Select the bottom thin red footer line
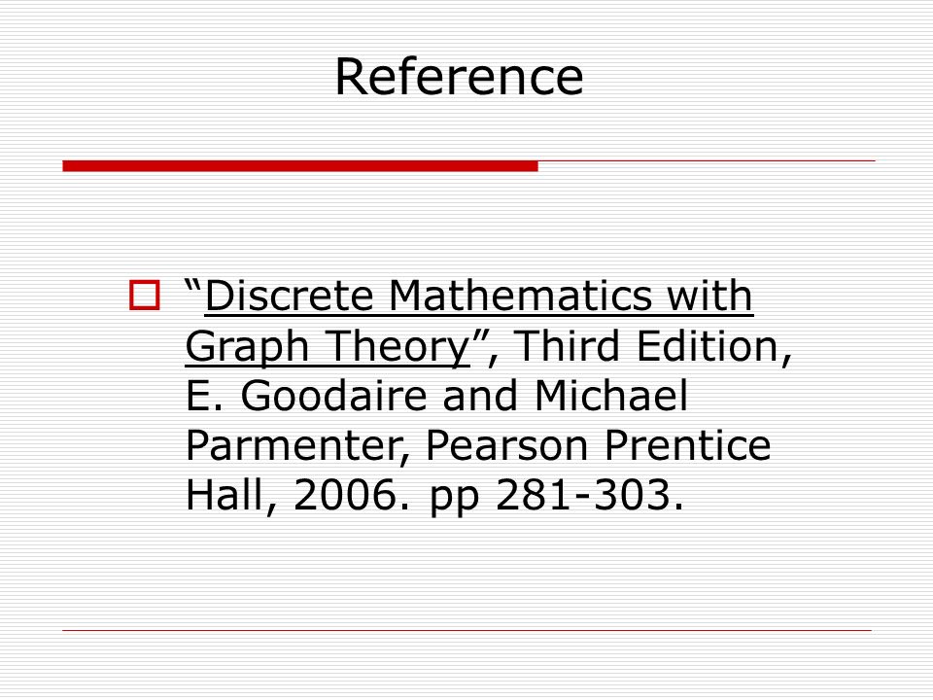 pos(467,630)
